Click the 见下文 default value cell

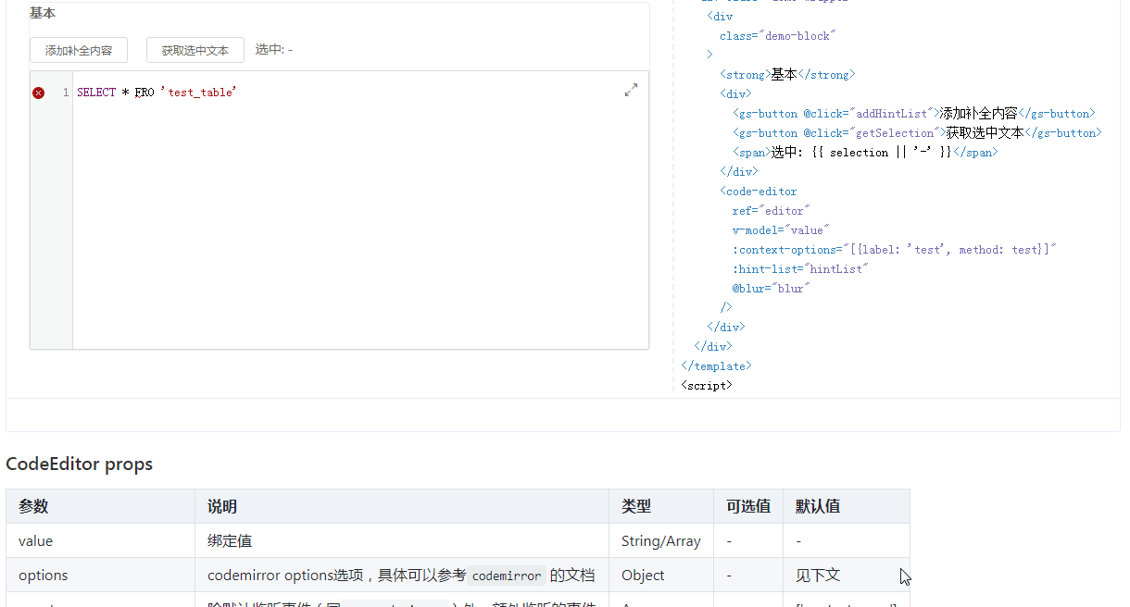click(x=847, y=575)
